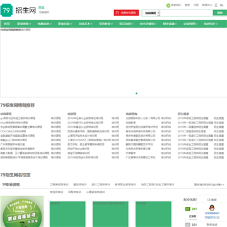Click the first green school thumbnail card
Image resolution: width=227 pixels, height=227 pixels.
67,214
